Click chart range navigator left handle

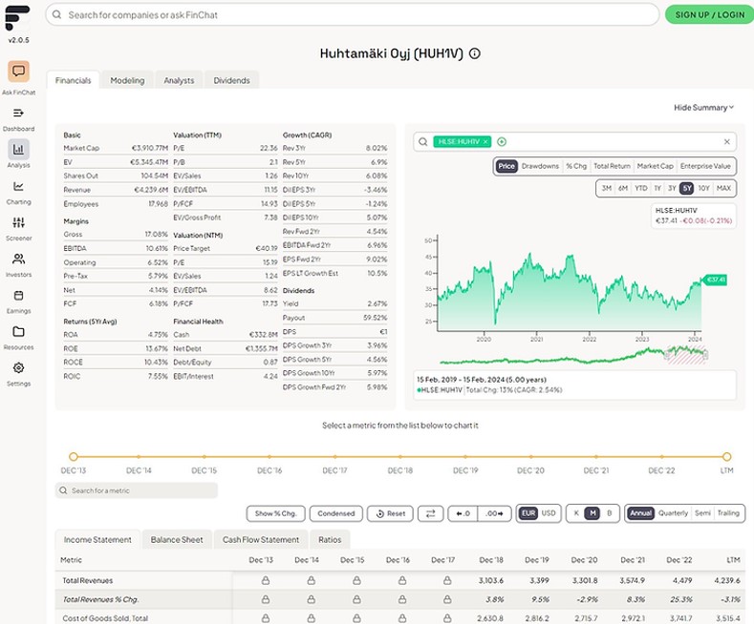667,355
